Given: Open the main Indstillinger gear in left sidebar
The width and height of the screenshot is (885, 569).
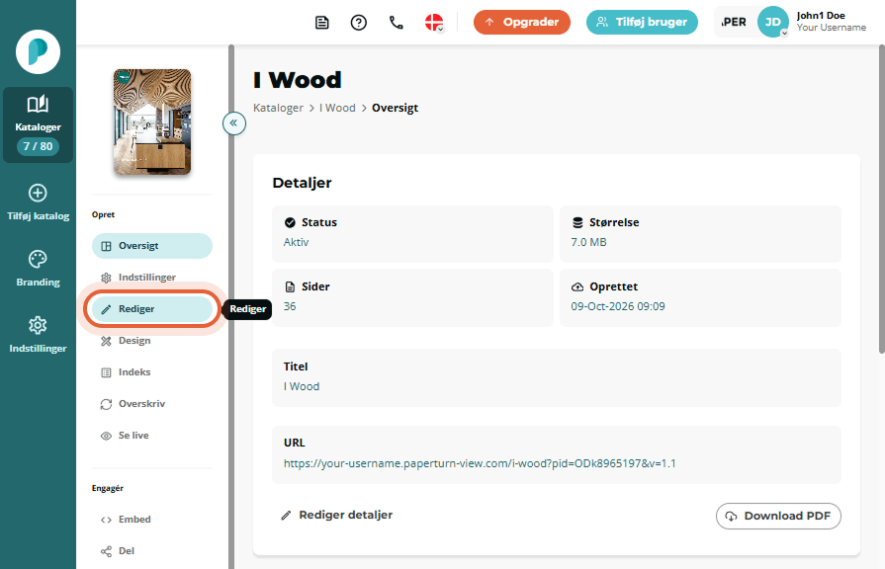Looking at the screenshot, I should tap(38, 325).
